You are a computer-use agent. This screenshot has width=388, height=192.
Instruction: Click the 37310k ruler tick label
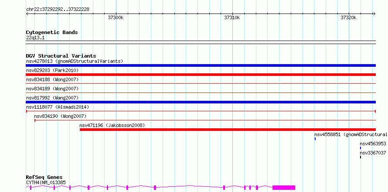pos(232,17)
